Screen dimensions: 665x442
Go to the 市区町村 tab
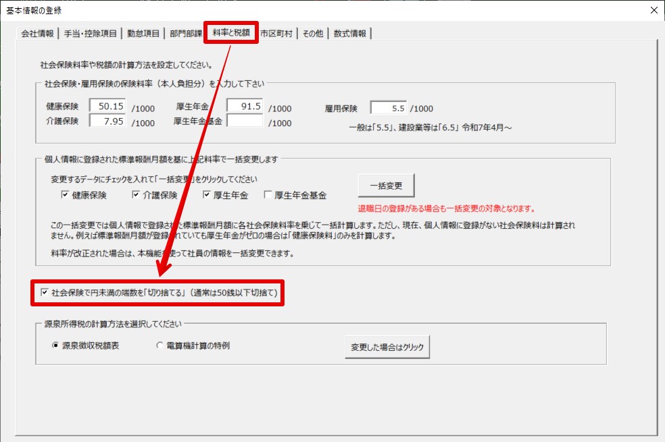(276, 33)
